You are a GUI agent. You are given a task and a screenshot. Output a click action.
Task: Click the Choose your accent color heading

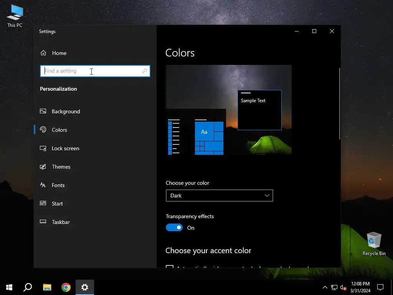point(208,250)
